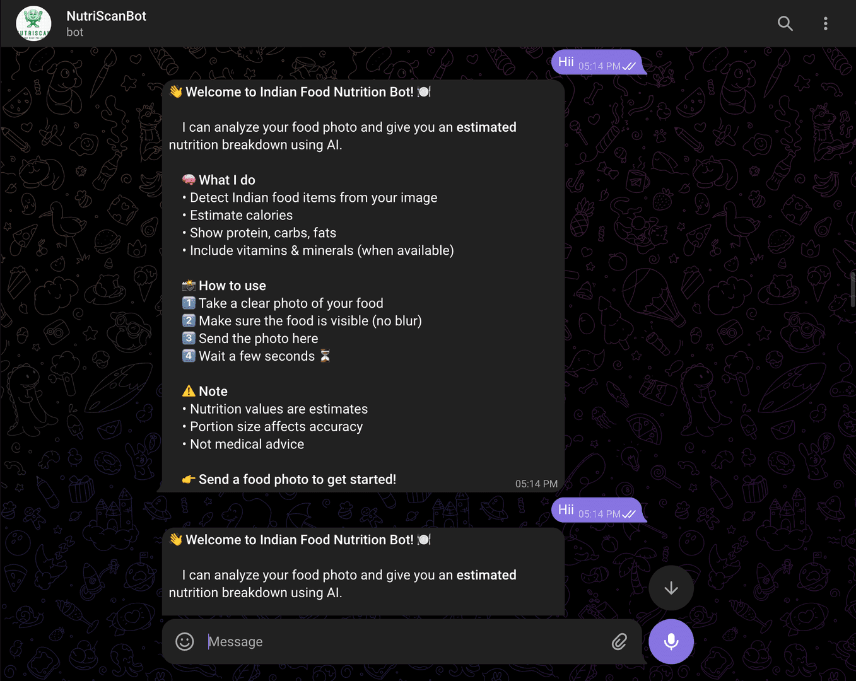Click the 05:14 PM timestamp on welcome message
The width and height of the screenshot is (856, 681).
(536, 484)
